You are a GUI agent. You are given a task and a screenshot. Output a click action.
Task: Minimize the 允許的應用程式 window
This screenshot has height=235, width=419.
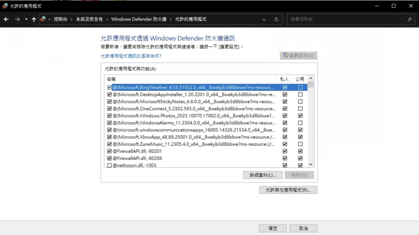click(377, 6)
